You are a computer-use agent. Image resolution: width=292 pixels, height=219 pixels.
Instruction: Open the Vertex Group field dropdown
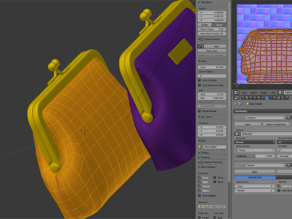coord(255,150)
